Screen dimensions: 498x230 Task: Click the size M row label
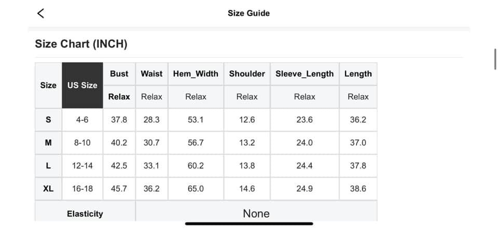click(48, 142)
